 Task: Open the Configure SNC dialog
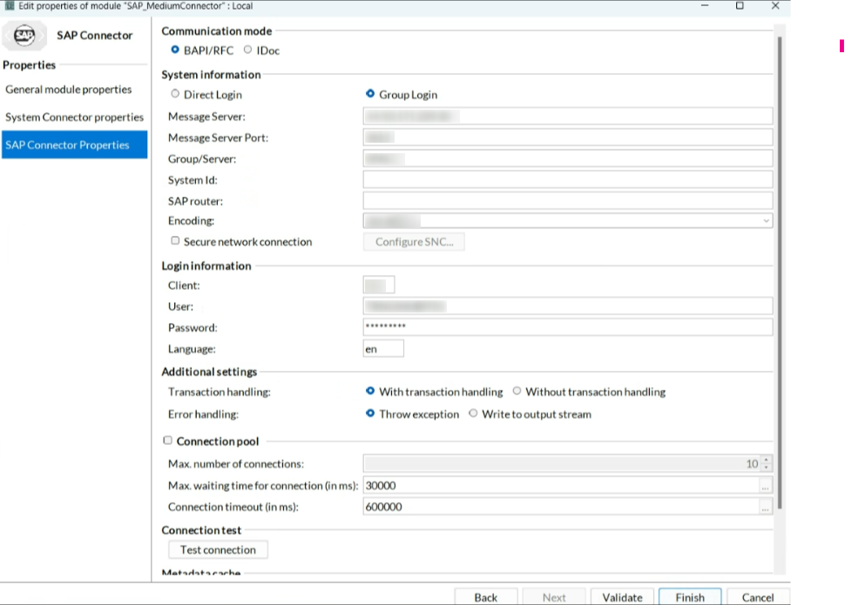413,241
